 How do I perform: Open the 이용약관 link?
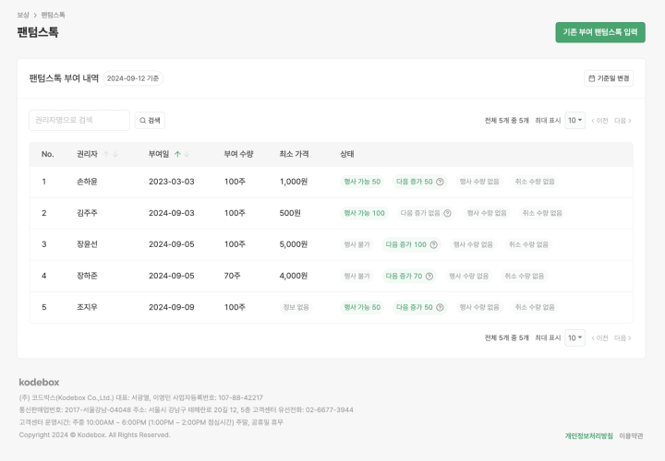click(631, 435)
